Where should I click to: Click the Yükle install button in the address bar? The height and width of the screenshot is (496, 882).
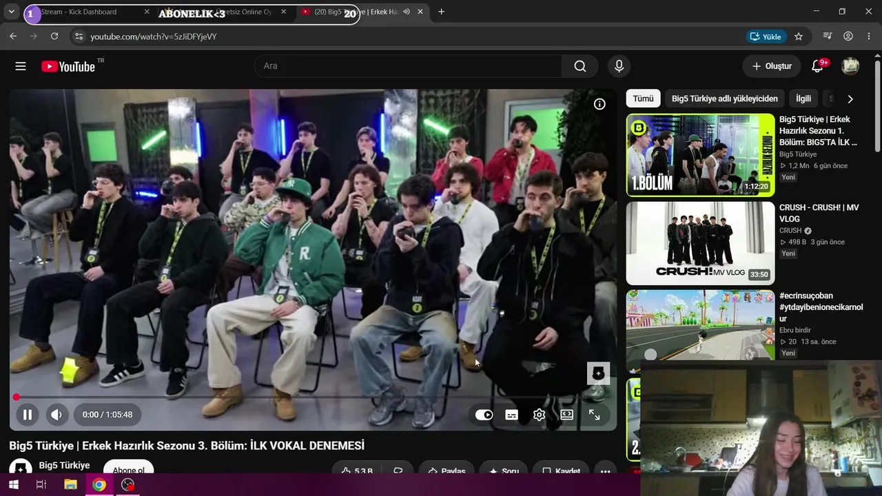point(766,37)
